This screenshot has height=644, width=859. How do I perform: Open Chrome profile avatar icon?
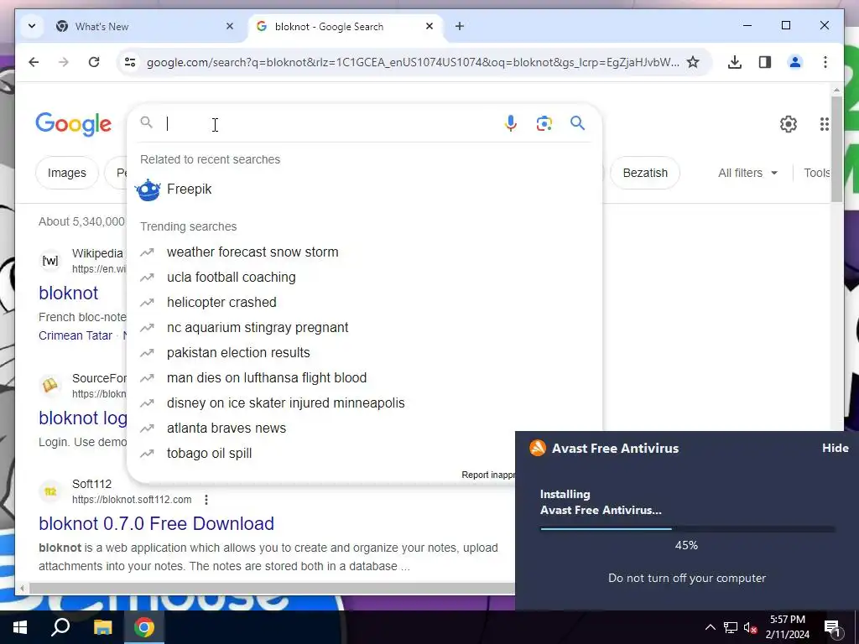click(x=795, y=62)
